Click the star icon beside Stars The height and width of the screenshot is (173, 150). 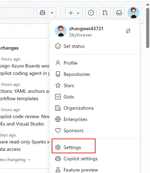(58, 85)
